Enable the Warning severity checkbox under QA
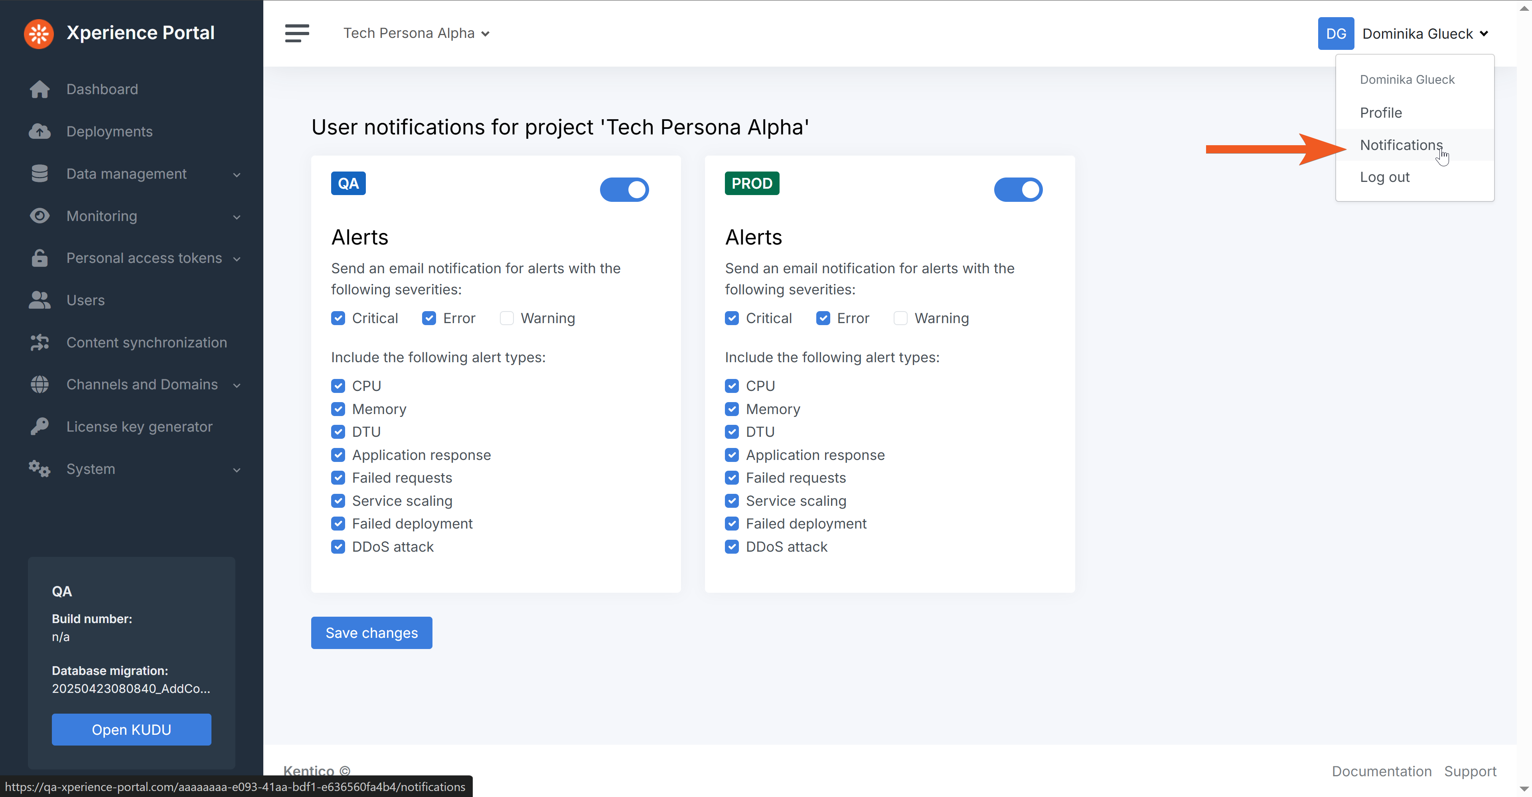The height and width of the screenshot is (797, 1532). click(507, 318)
